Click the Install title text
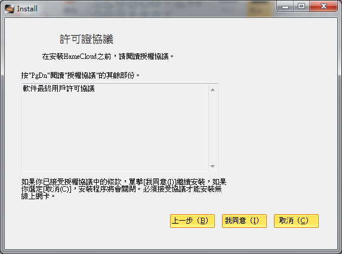 pyautogui.click(x=27, y=9)
